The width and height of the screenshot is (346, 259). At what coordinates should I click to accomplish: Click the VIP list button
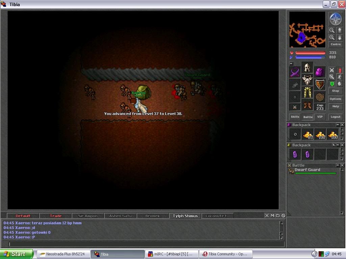320,117
